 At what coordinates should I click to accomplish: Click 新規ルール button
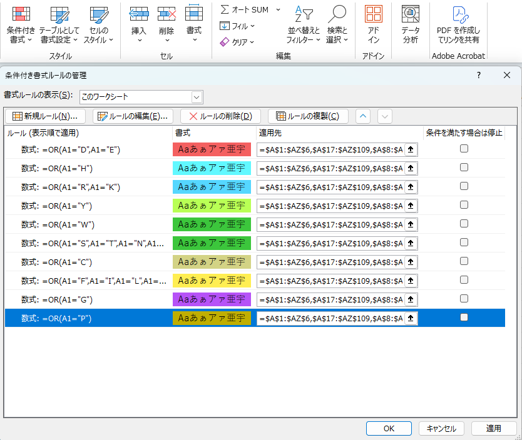click(x=45, y=116)
